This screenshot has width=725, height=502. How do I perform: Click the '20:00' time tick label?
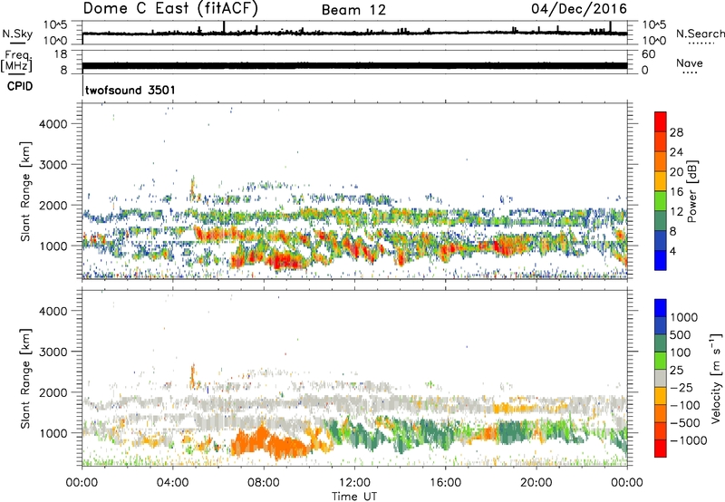point(536,483)
